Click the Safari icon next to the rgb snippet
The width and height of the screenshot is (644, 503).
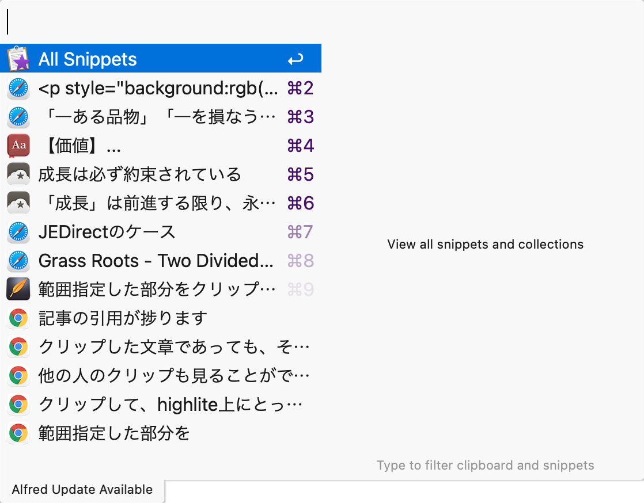pyautogui.click(x=18, y=87)
